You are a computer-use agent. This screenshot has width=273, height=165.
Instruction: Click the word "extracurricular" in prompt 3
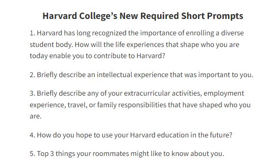click(x=147, y=93)
